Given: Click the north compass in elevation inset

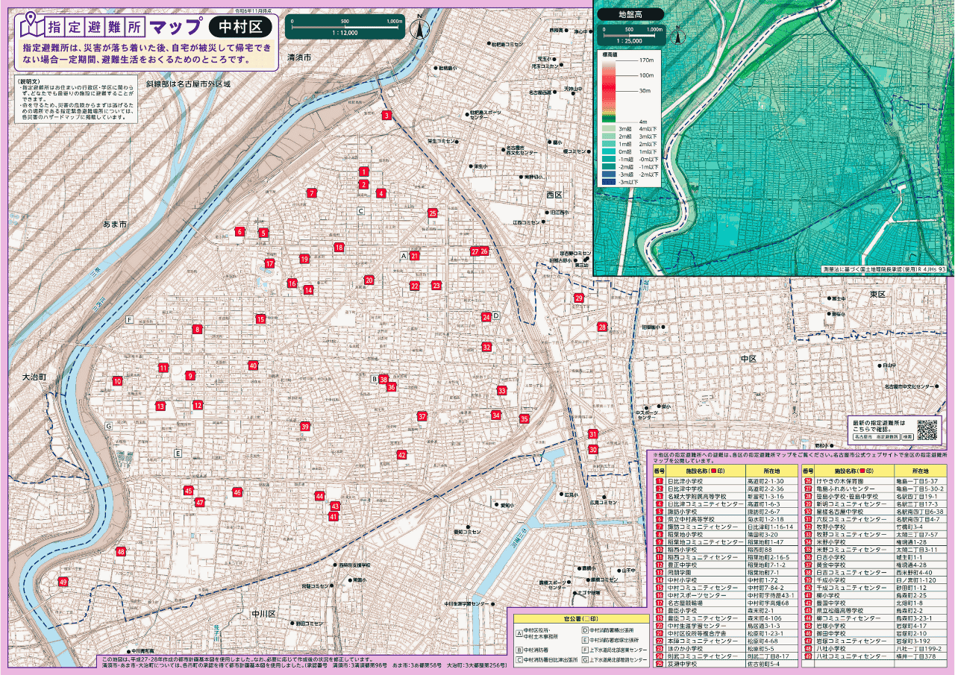Looking at the screenshot, I should point(678,34).
